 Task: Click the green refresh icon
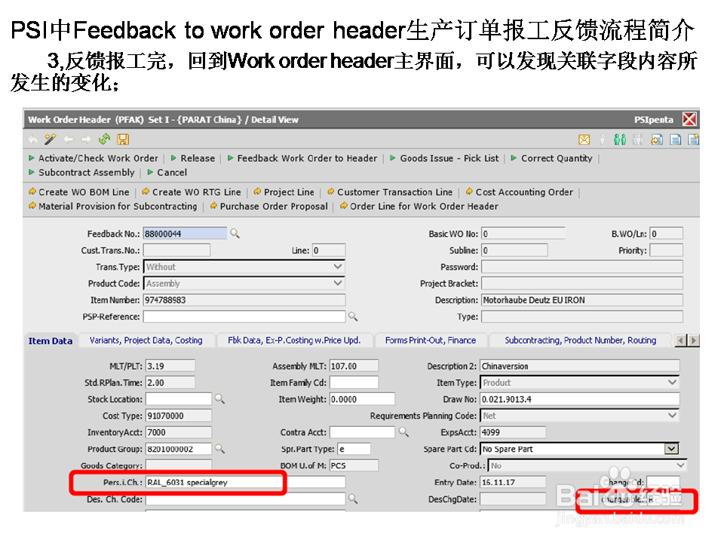(x=105, y=139)
